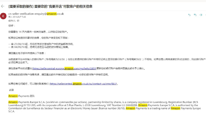Click the text 'VAT Number LU 24448288'
This screenshot has height=122, width=206.
122,105
